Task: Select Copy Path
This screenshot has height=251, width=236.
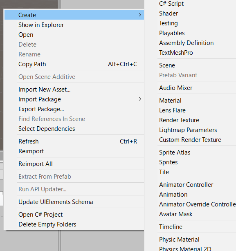Action: (x=74, y=64)
